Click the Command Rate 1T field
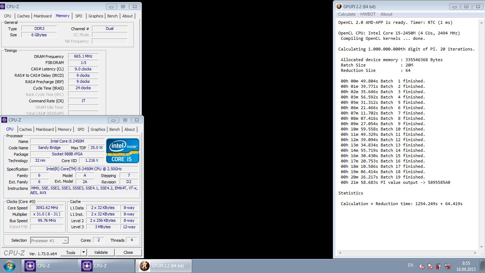 coord(83,101)
